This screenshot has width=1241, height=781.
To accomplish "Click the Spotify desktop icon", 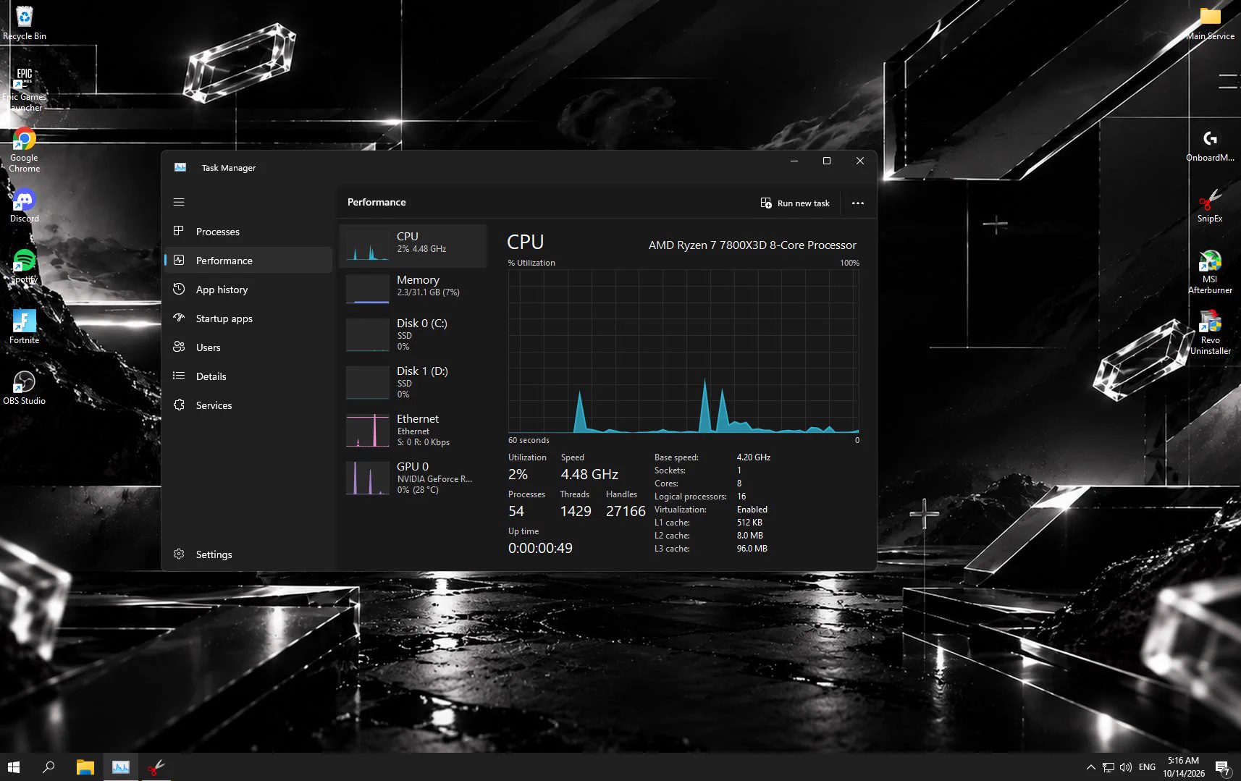I will 25,266.
